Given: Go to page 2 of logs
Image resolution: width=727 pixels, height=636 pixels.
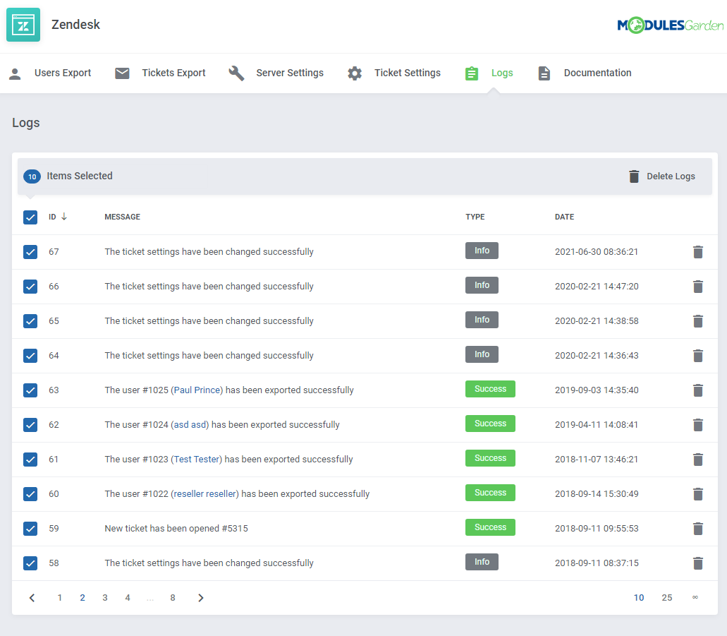Looking at the screenshot, I should point(82,598).
